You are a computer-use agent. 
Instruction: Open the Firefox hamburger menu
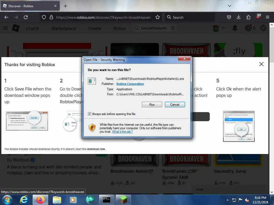pyautogui.click(x=267, y=17)
